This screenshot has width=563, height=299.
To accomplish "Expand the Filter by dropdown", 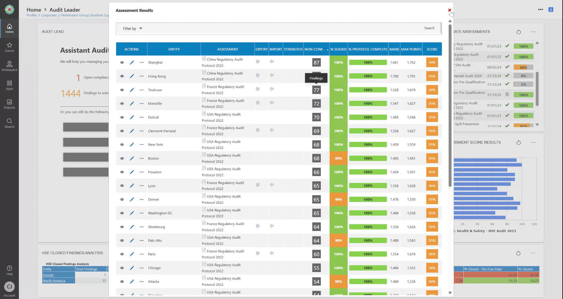I will pyautogui.click(x=133, y=28).
